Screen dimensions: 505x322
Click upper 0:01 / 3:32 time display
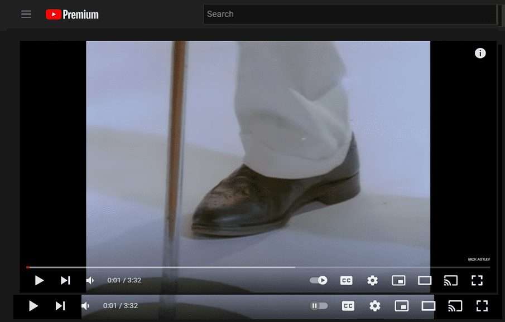[124, 281]
